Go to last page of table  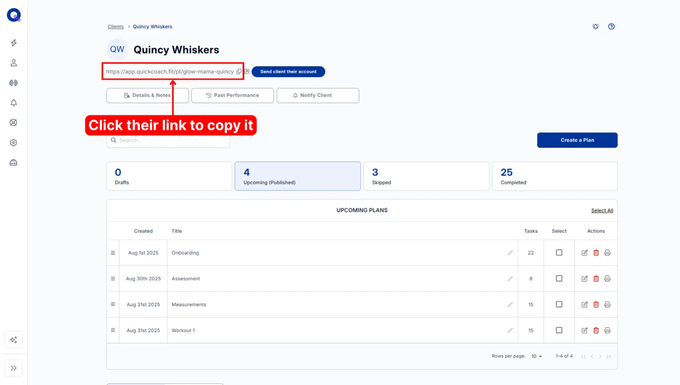[x=608, y=357]
